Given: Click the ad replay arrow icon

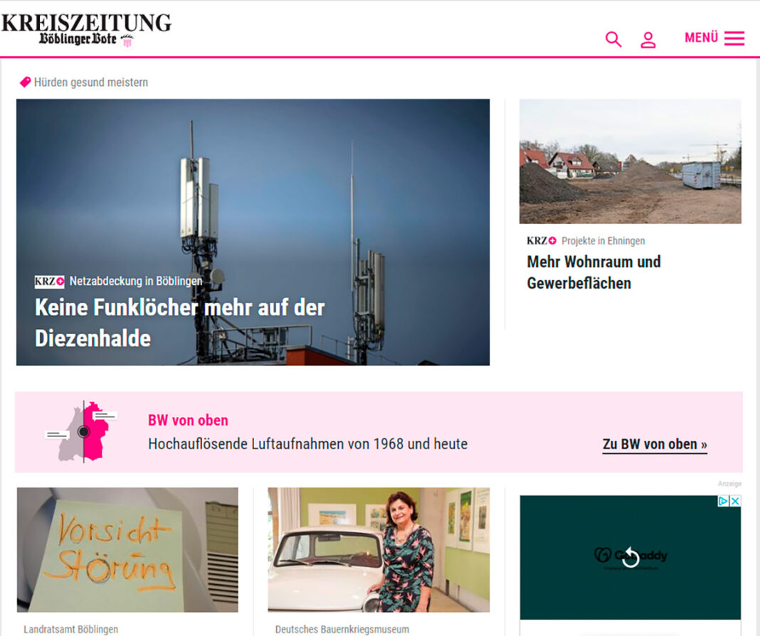Looking at the screenshot, I should (x=630, y=557).
